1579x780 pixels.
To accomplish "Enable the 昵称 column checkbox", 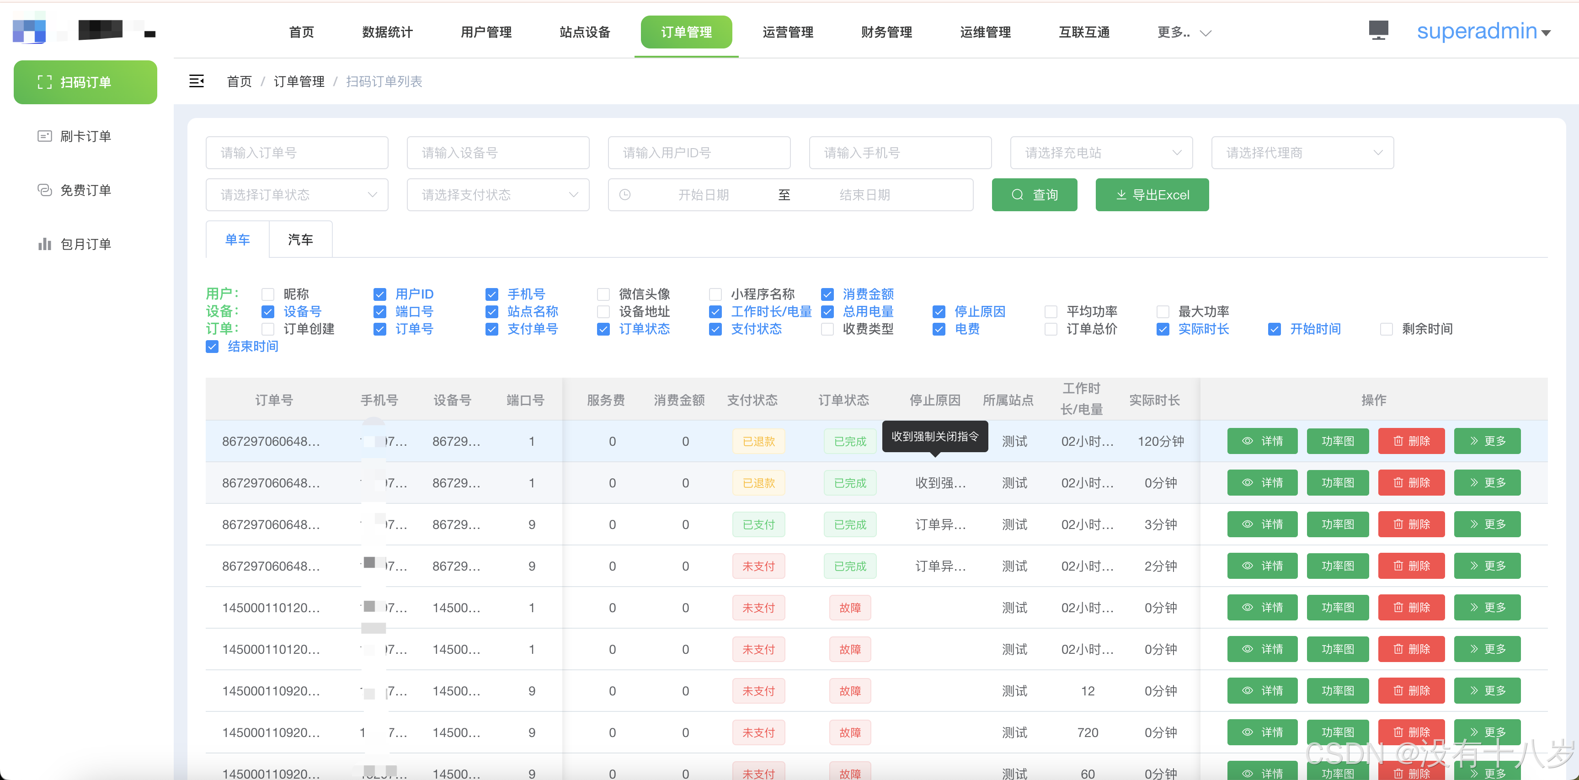I will 268,294.
